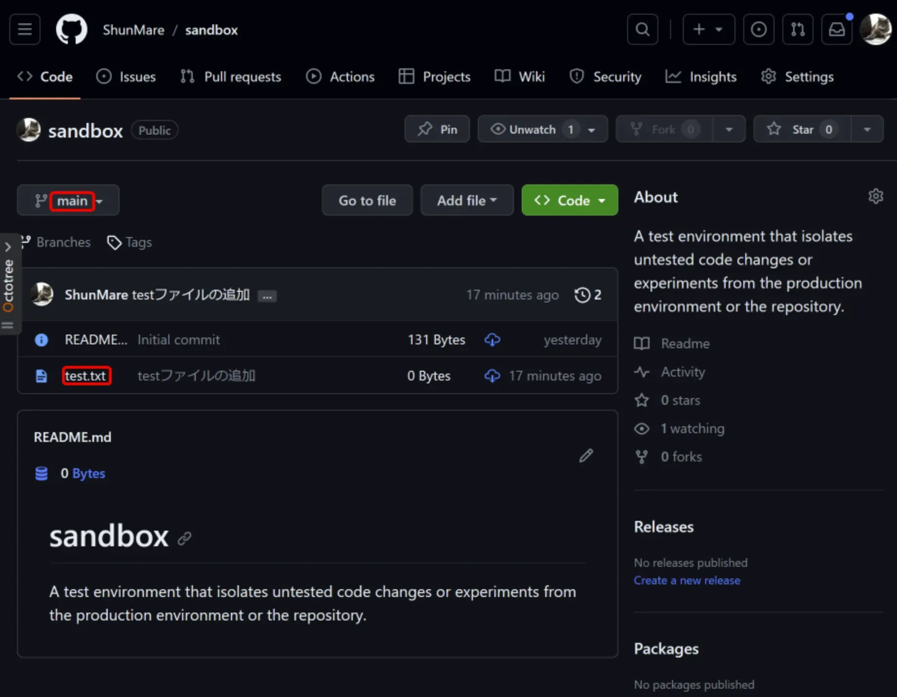The image size is (897, 697).
Task: Click the search magnifier icon
Action: [642, 30]
